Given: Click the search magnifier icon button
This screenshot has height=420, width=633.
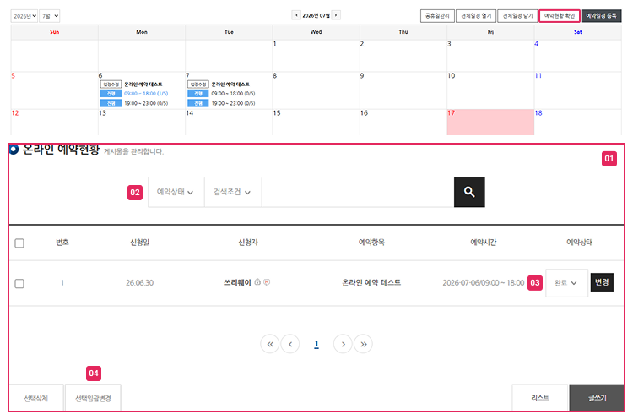Looking at the screenshot, I should (469, 192).
